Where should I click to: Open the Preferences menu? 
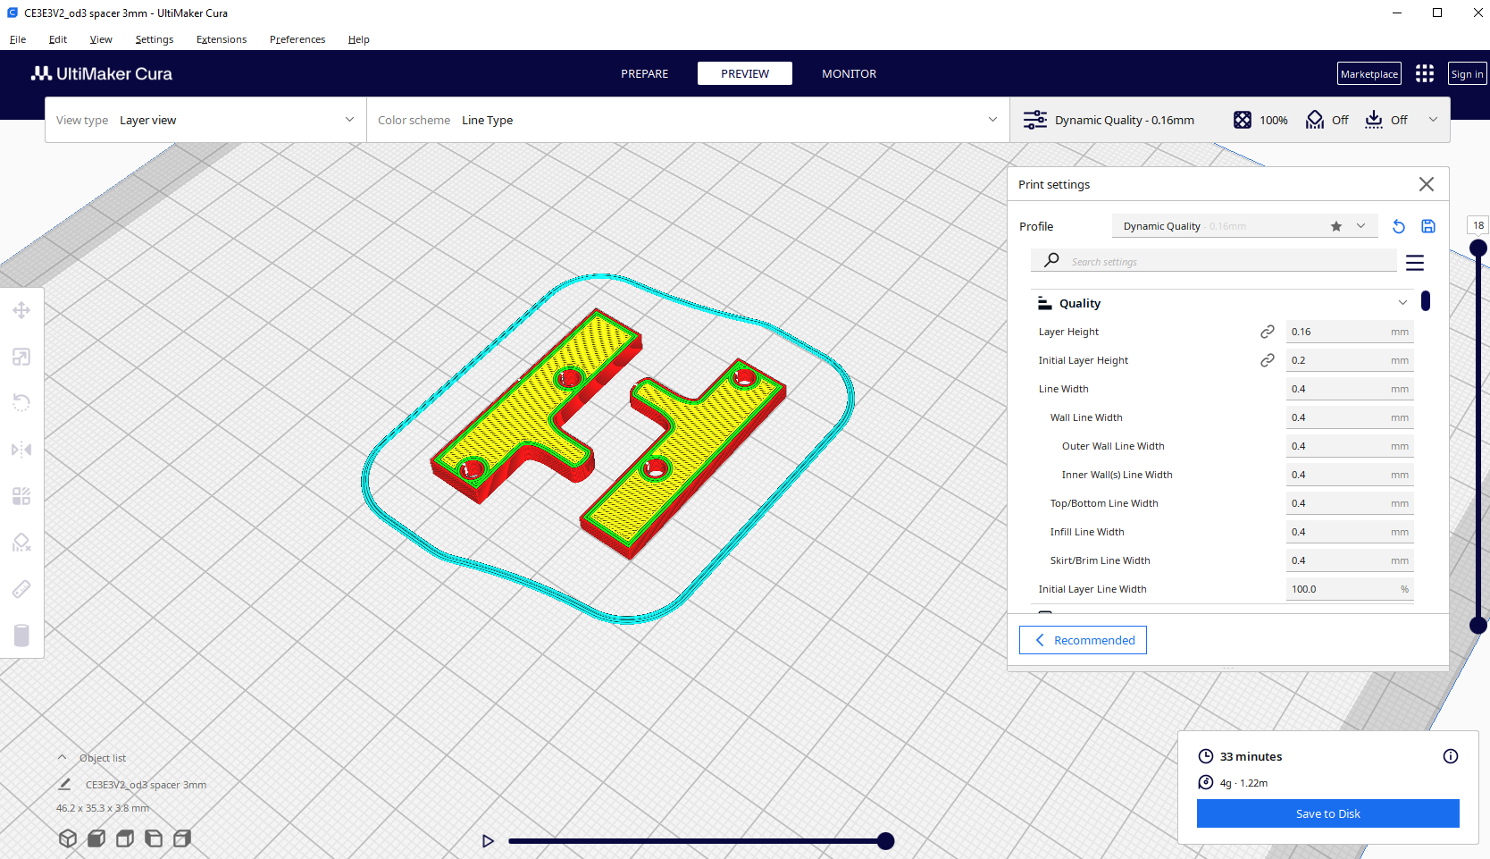297,39
